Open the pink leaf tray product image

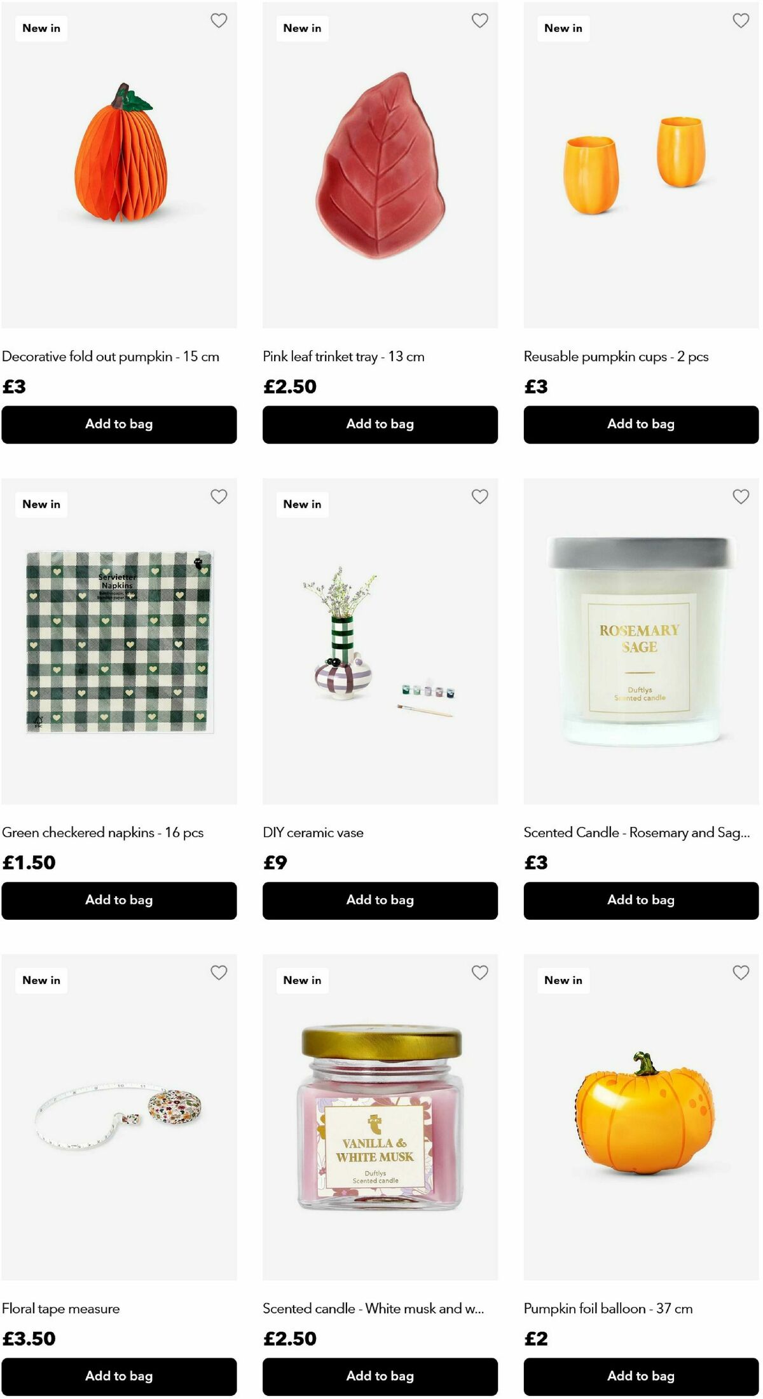(x=380, y=165)
